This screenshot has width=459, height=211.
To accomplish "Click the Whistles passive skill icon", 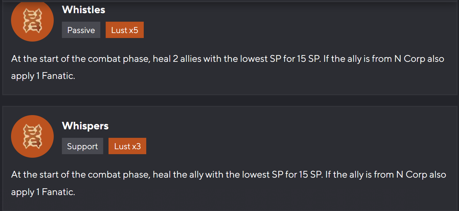I will pos(32,21).
